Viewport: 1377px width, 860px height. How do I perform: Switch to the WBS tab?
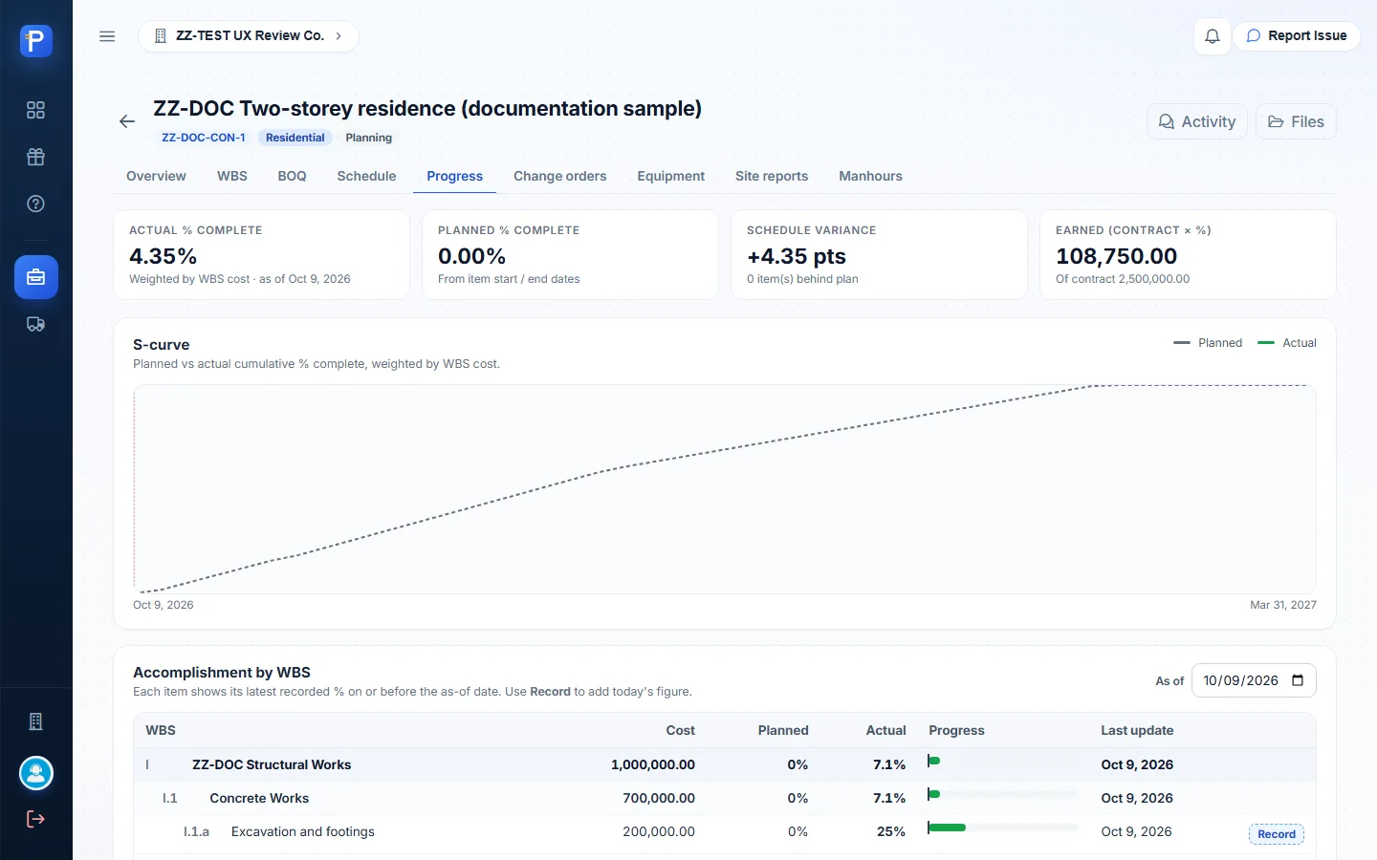pyautogui.click(x=232, y=176)
